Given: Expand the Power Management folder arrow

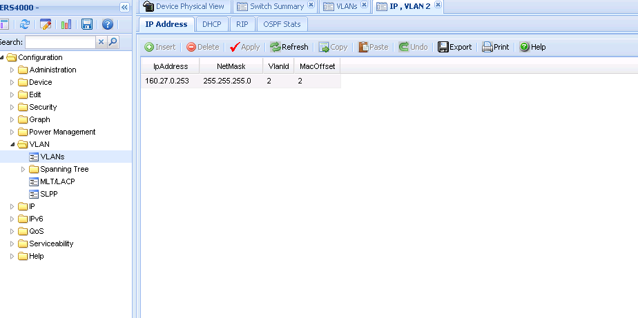Looking at the screenshot, I should click(x=12, y=132).
